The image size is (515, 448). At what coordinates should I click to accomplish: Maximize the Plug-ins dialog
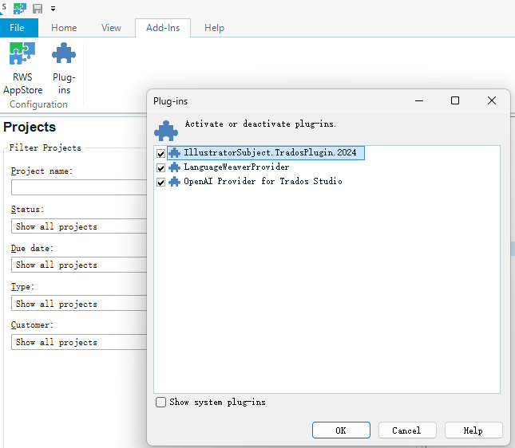coord(455,100)
